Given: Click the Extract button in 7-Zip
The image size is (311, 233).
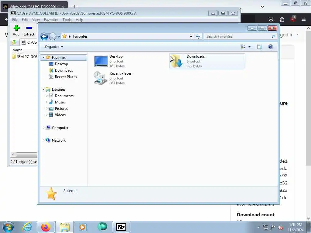Looking at the screenshot, I should (x=29, y=30).
